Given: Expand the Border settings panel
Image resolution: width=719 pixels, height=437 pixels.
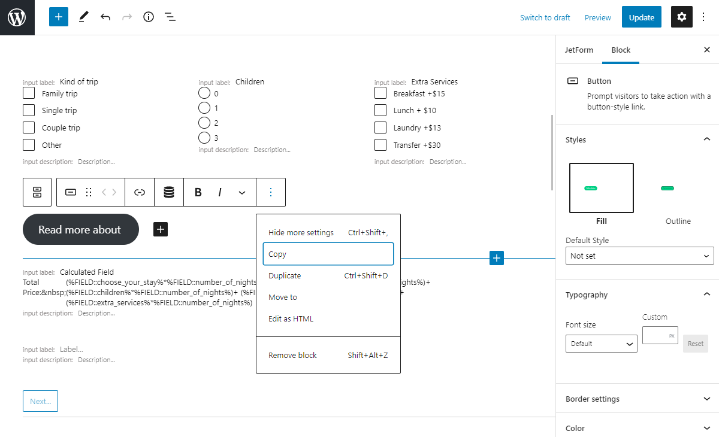Looking at the screenshot, I should tap(638, 399).
